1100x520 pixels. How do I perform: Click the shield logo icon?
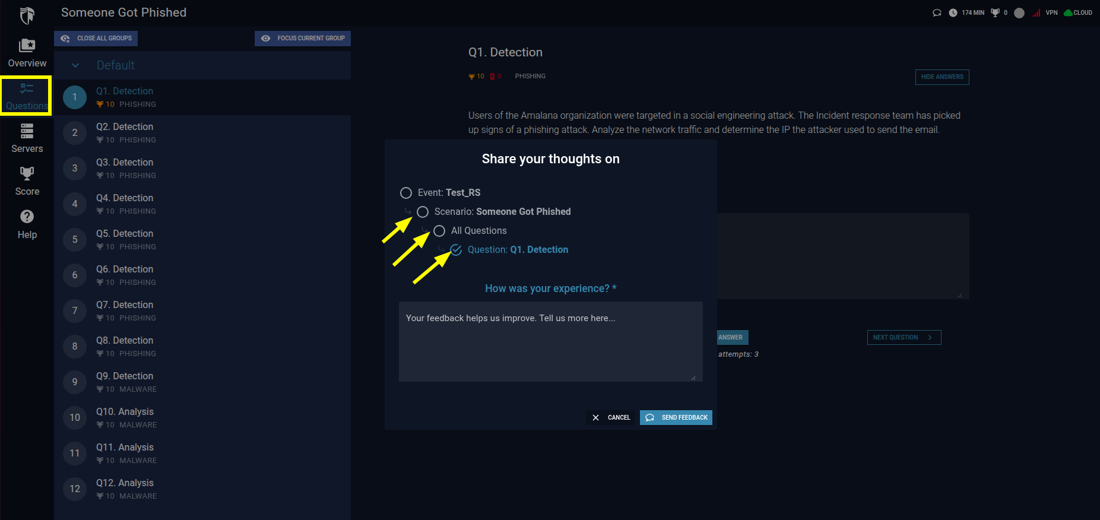27,15
